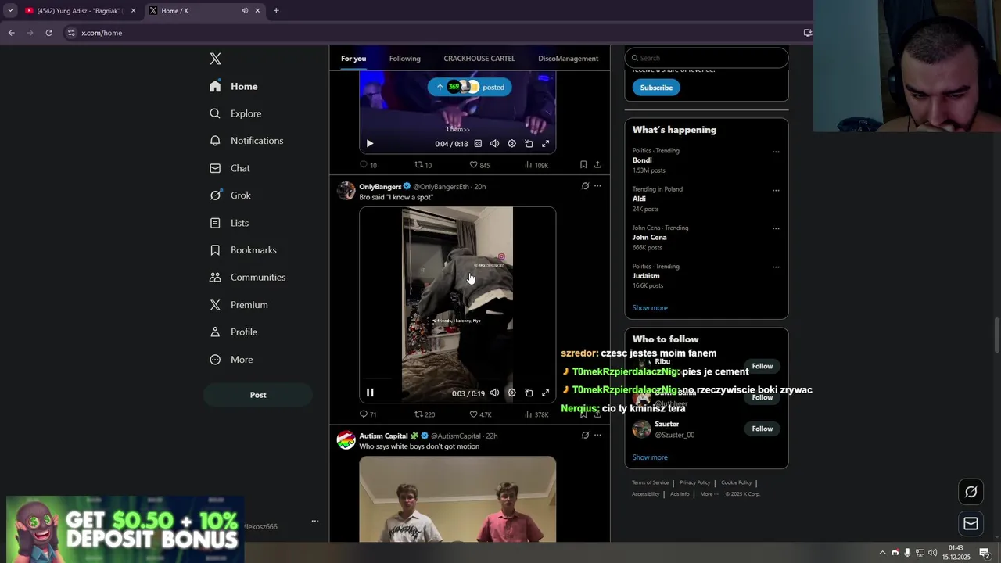Open the browser tab search dropdown
The image size is (1001, 563).
[10, 10]
